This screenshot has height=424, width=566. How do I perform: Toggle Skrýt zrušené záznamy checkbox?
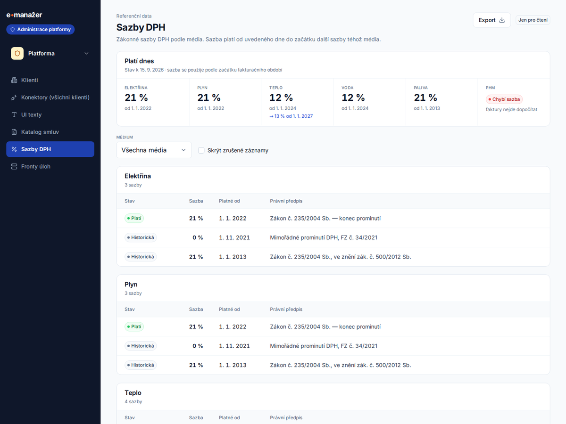[x=201, y=150]
